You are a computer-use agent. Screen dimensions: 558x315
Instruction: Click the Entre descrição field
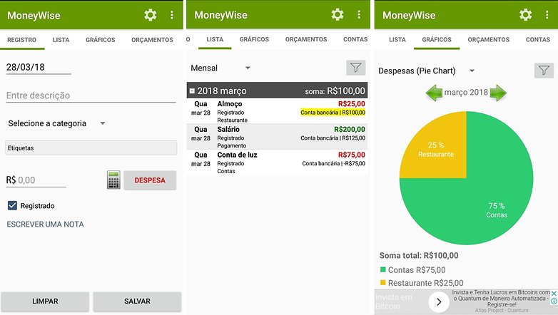click(x=91, y=95)
